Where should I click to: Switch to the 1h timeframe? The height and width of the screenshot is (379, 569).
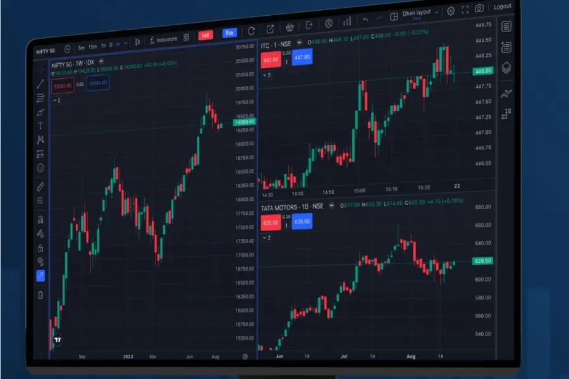(102, 45)
